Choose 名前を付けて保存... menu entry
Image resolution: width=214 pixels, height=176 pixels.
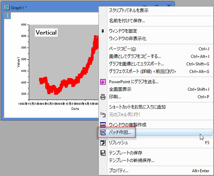(156, 21)
